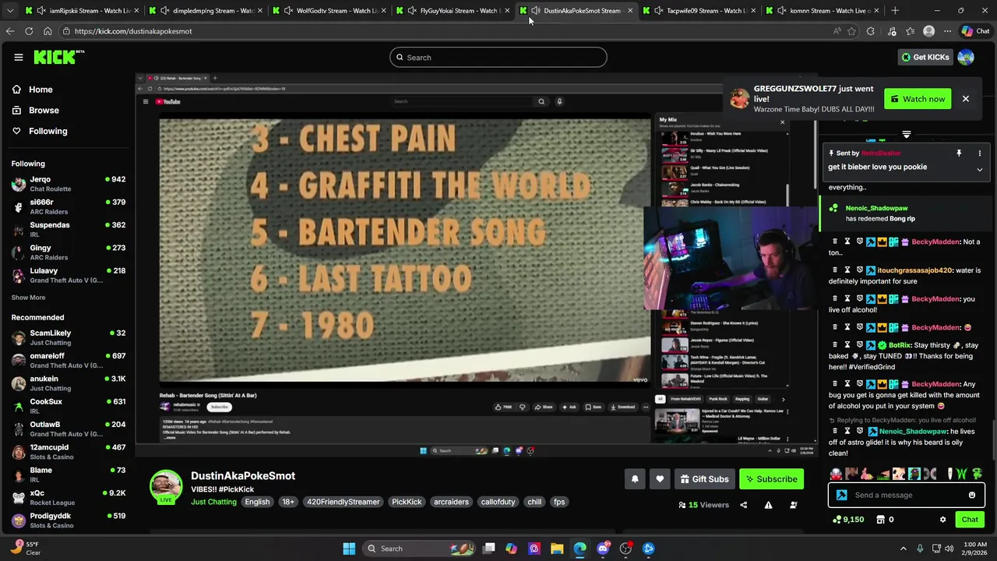Click the 420FriendlyStreamer tag

tap(343, 502)
